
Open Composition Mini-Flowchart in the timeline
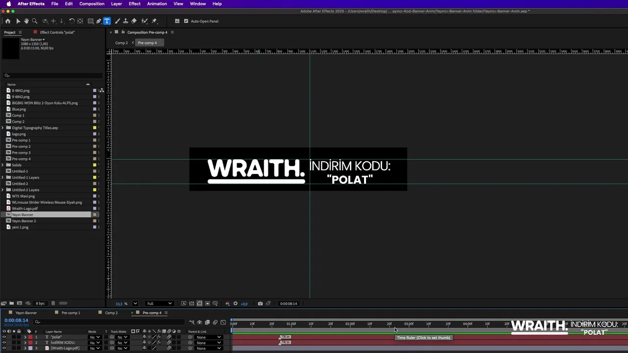tap(192, 322)
